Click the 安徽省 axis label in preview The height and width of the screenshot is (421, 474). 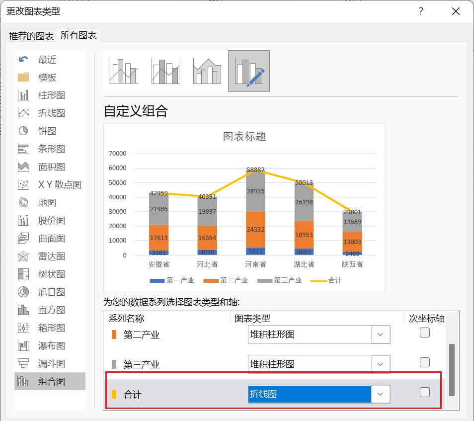pos(158,264)
